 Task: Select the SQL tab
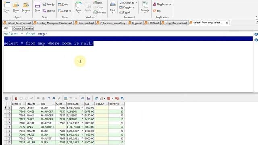6,29
